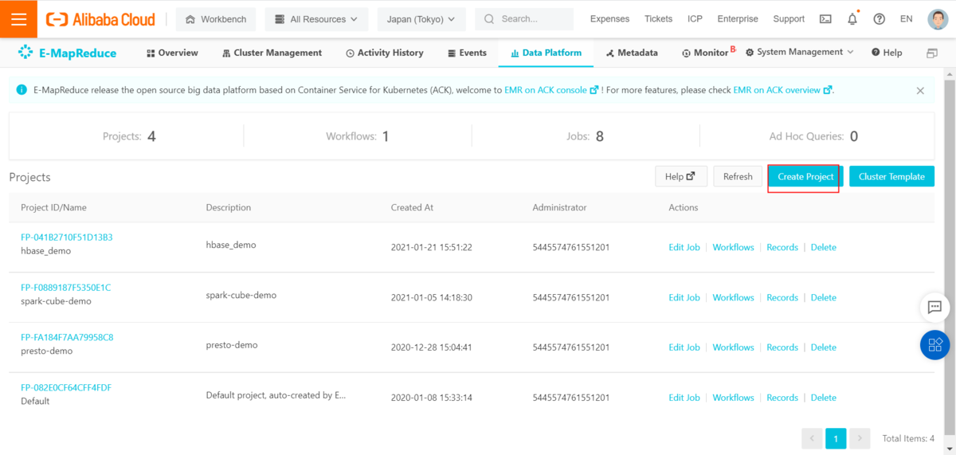Edit Job for spark-cube-demo project
The width and height of the screenshot is (956, 455).
(684, 297)
